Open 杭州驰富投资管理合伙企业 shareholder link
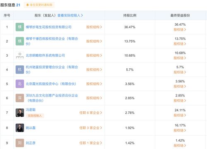 52,70
